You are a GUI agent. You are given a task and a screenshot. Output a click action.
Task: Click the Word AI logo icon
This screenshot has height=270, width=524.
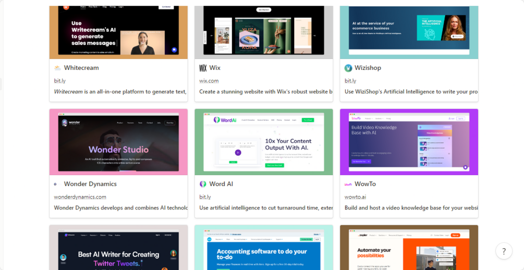[203, 184]
